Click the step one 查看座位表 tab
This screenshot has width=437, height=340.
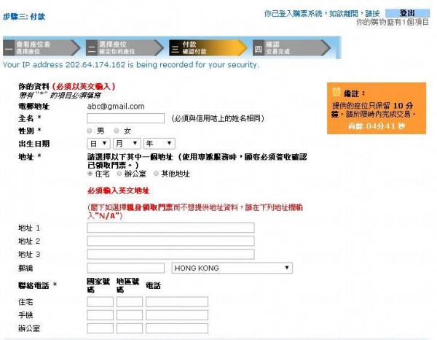pos(42,48)
